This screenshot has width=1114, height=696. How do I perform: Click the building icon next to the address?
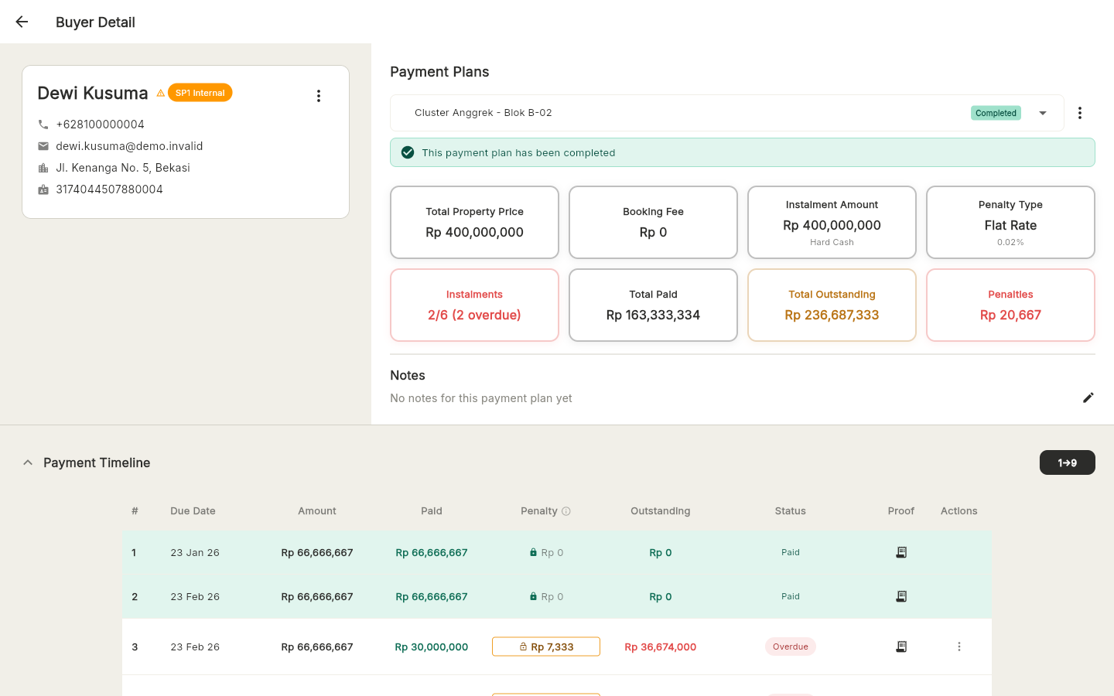43,167
